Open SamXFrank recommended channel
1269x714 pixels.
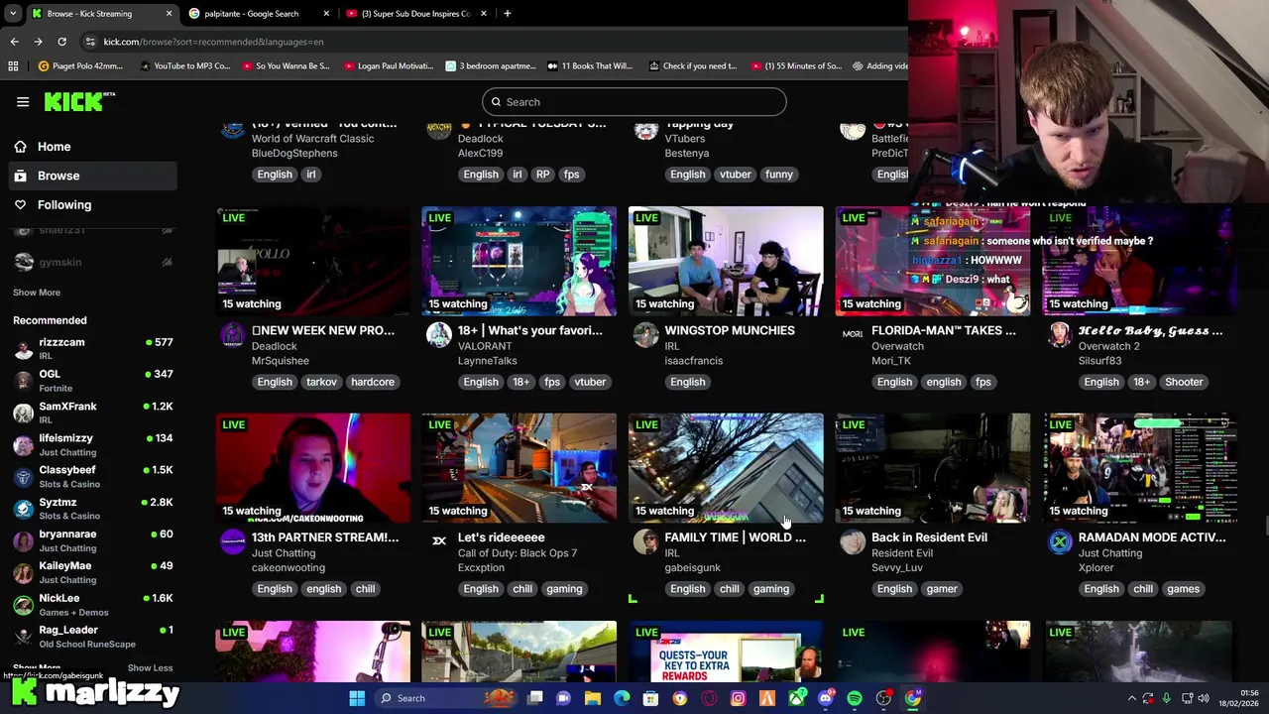pyautogui.click(x=93, y=413)
